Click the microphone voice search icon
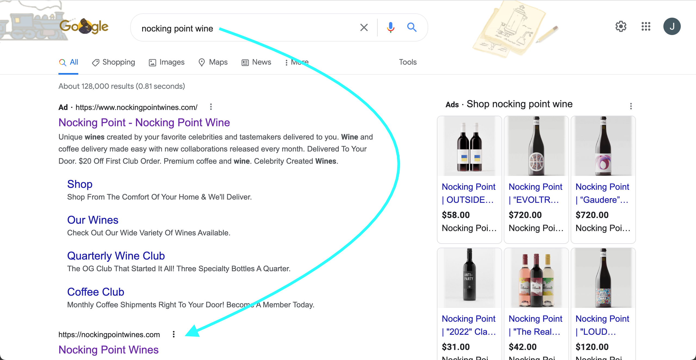The image size is (696, 360). (390, 27)
